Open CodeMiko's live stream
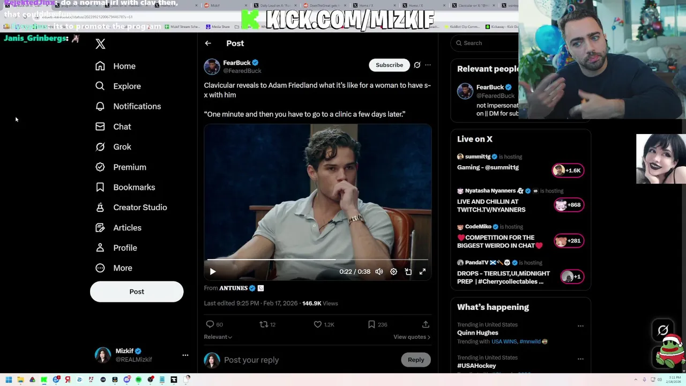 (499, 241)
